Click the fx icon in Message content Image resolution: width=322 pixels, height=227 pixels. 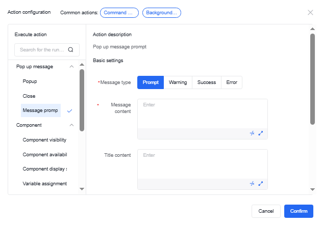click(252, 133)
